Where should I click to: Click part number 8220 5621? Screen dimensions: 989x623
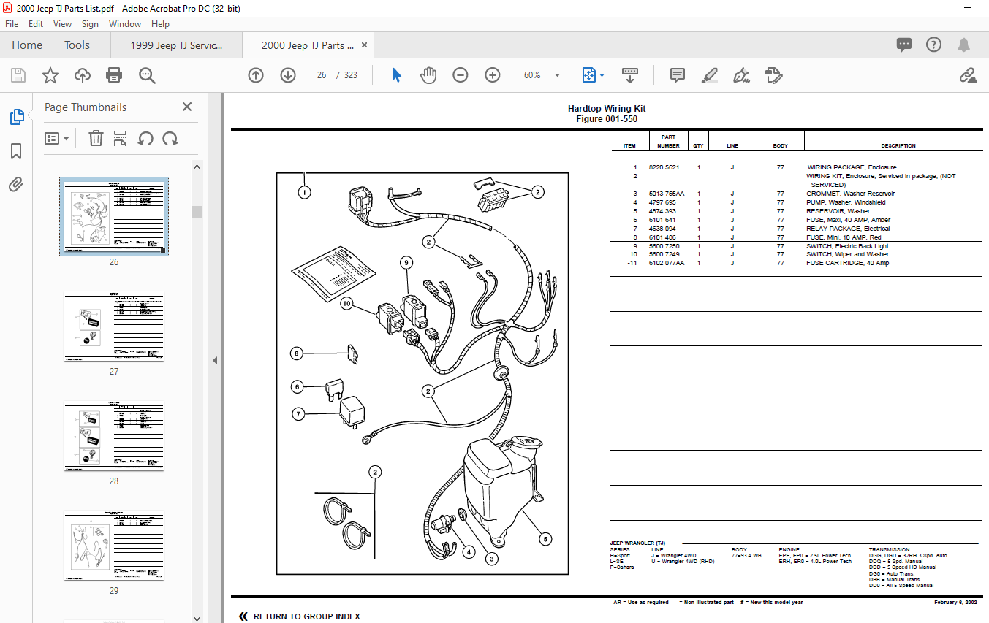[x=664, y=167]
